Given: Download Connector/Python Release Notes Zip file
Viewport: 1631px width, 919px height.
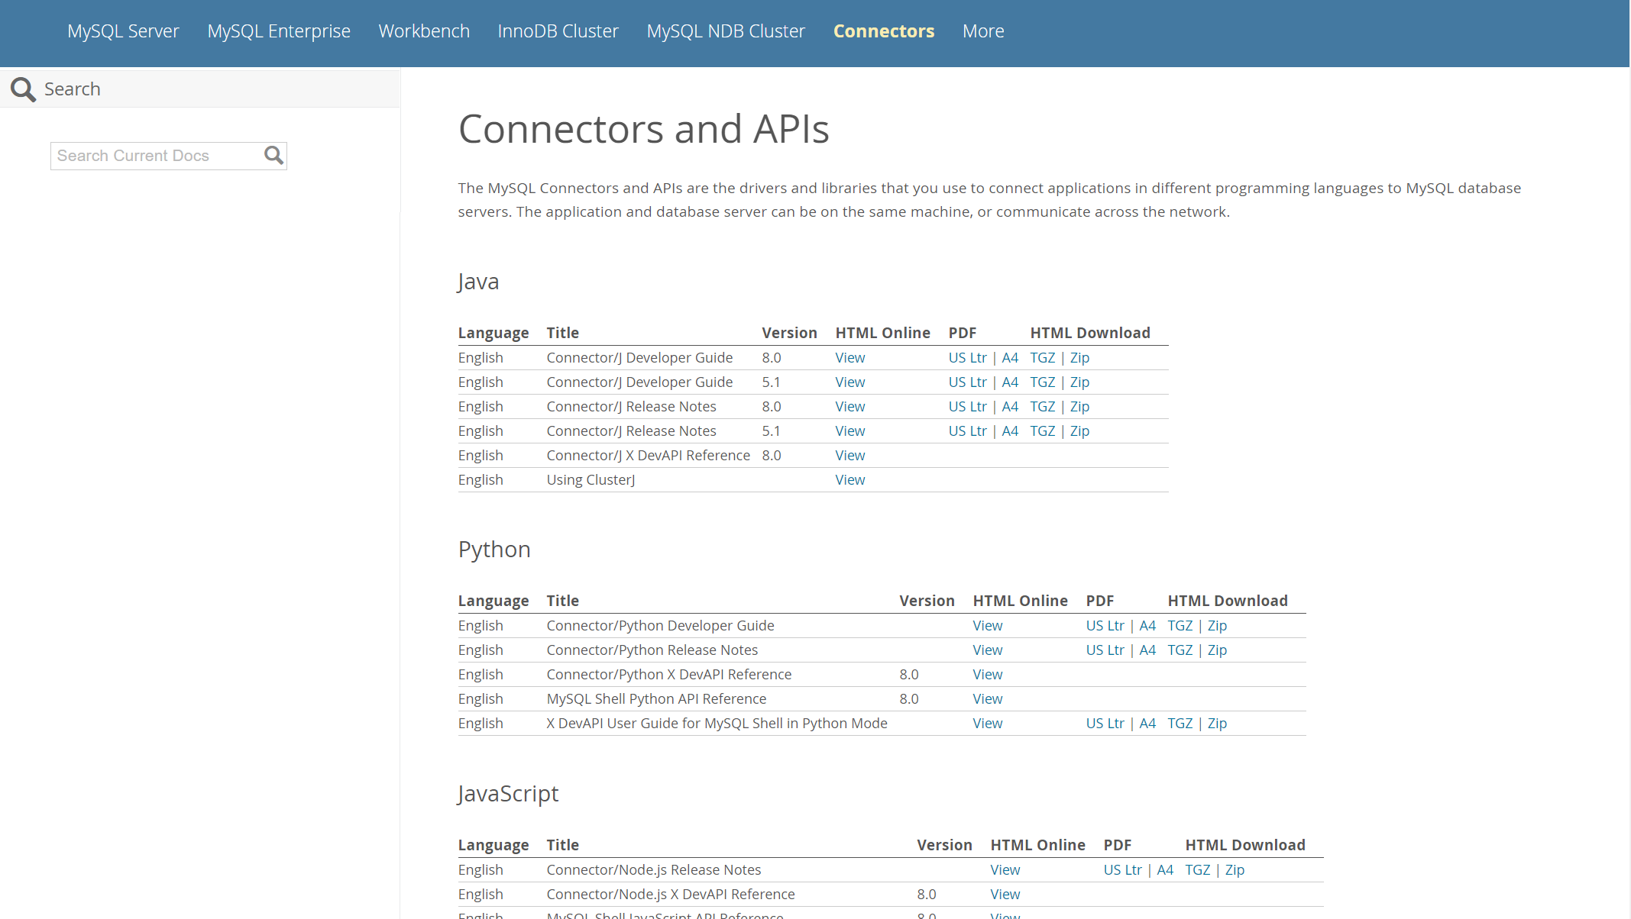Looking at the screenshot, I should tap(1218, 650).
